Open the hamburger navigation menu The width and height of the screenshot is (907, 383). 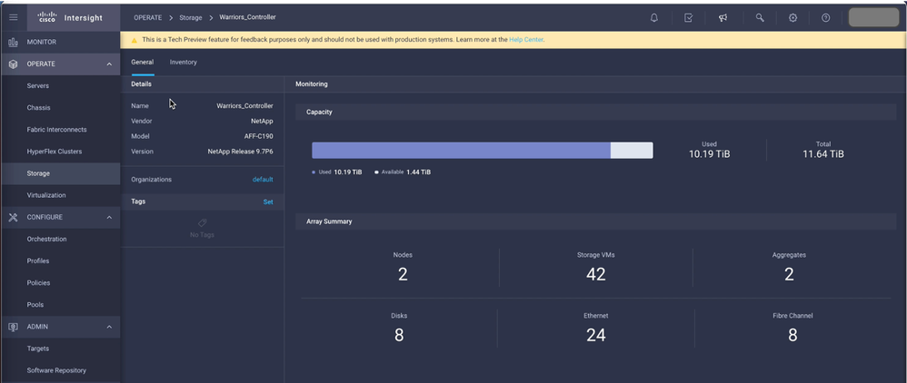coord(13,18)
